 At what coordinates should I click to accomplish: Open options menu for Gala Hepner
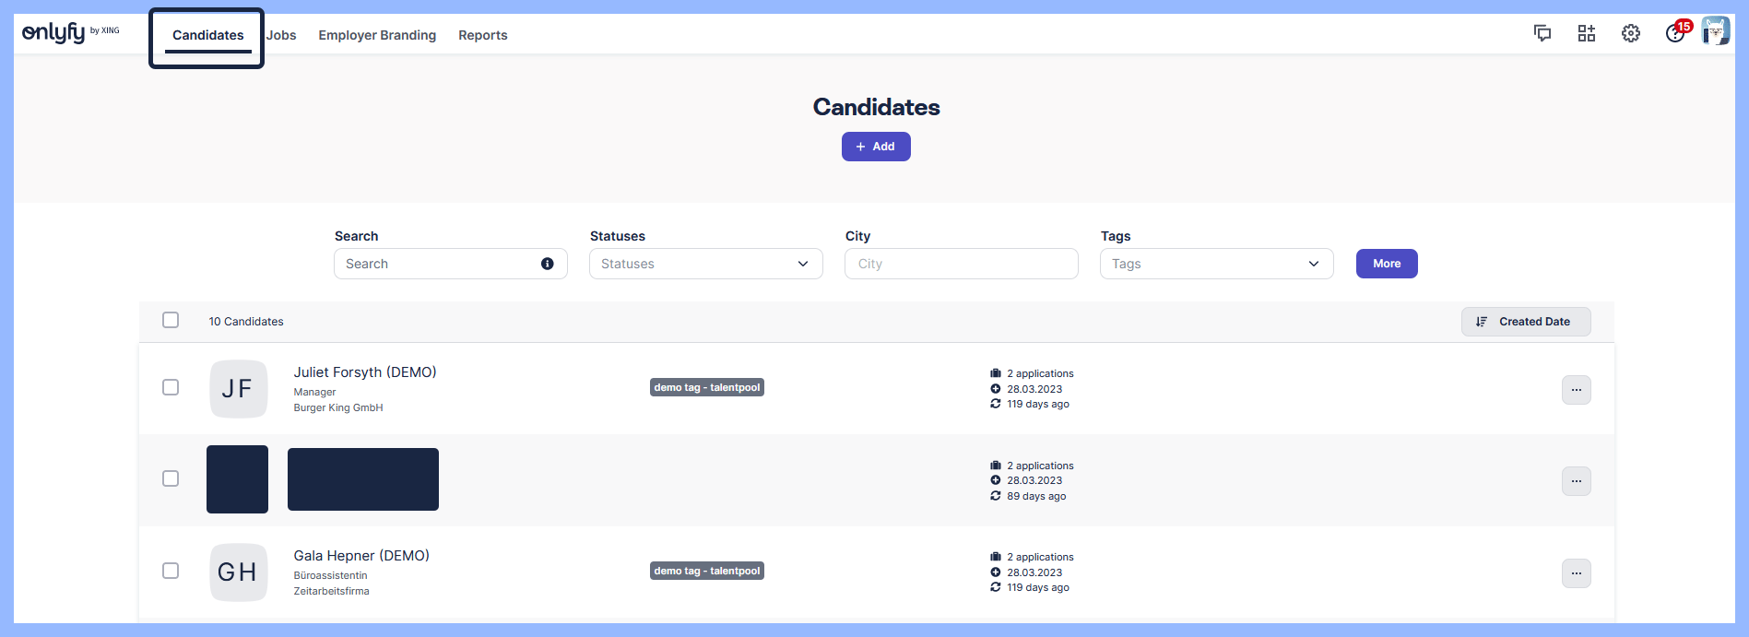pyautogui.click(x=1576, y=573)
